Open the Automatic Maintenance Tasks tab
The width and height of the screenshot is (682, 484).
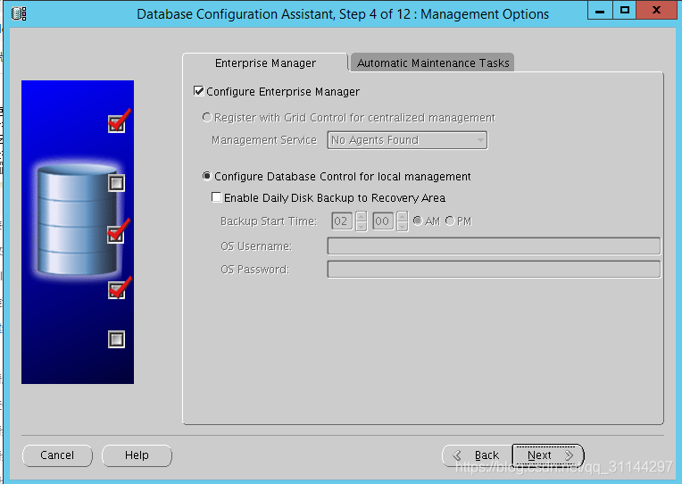tap(433, 63)
